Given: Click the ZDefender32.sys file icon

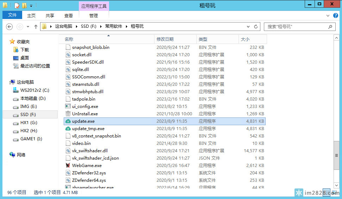Looking at the screenshot, I should 68,173.
